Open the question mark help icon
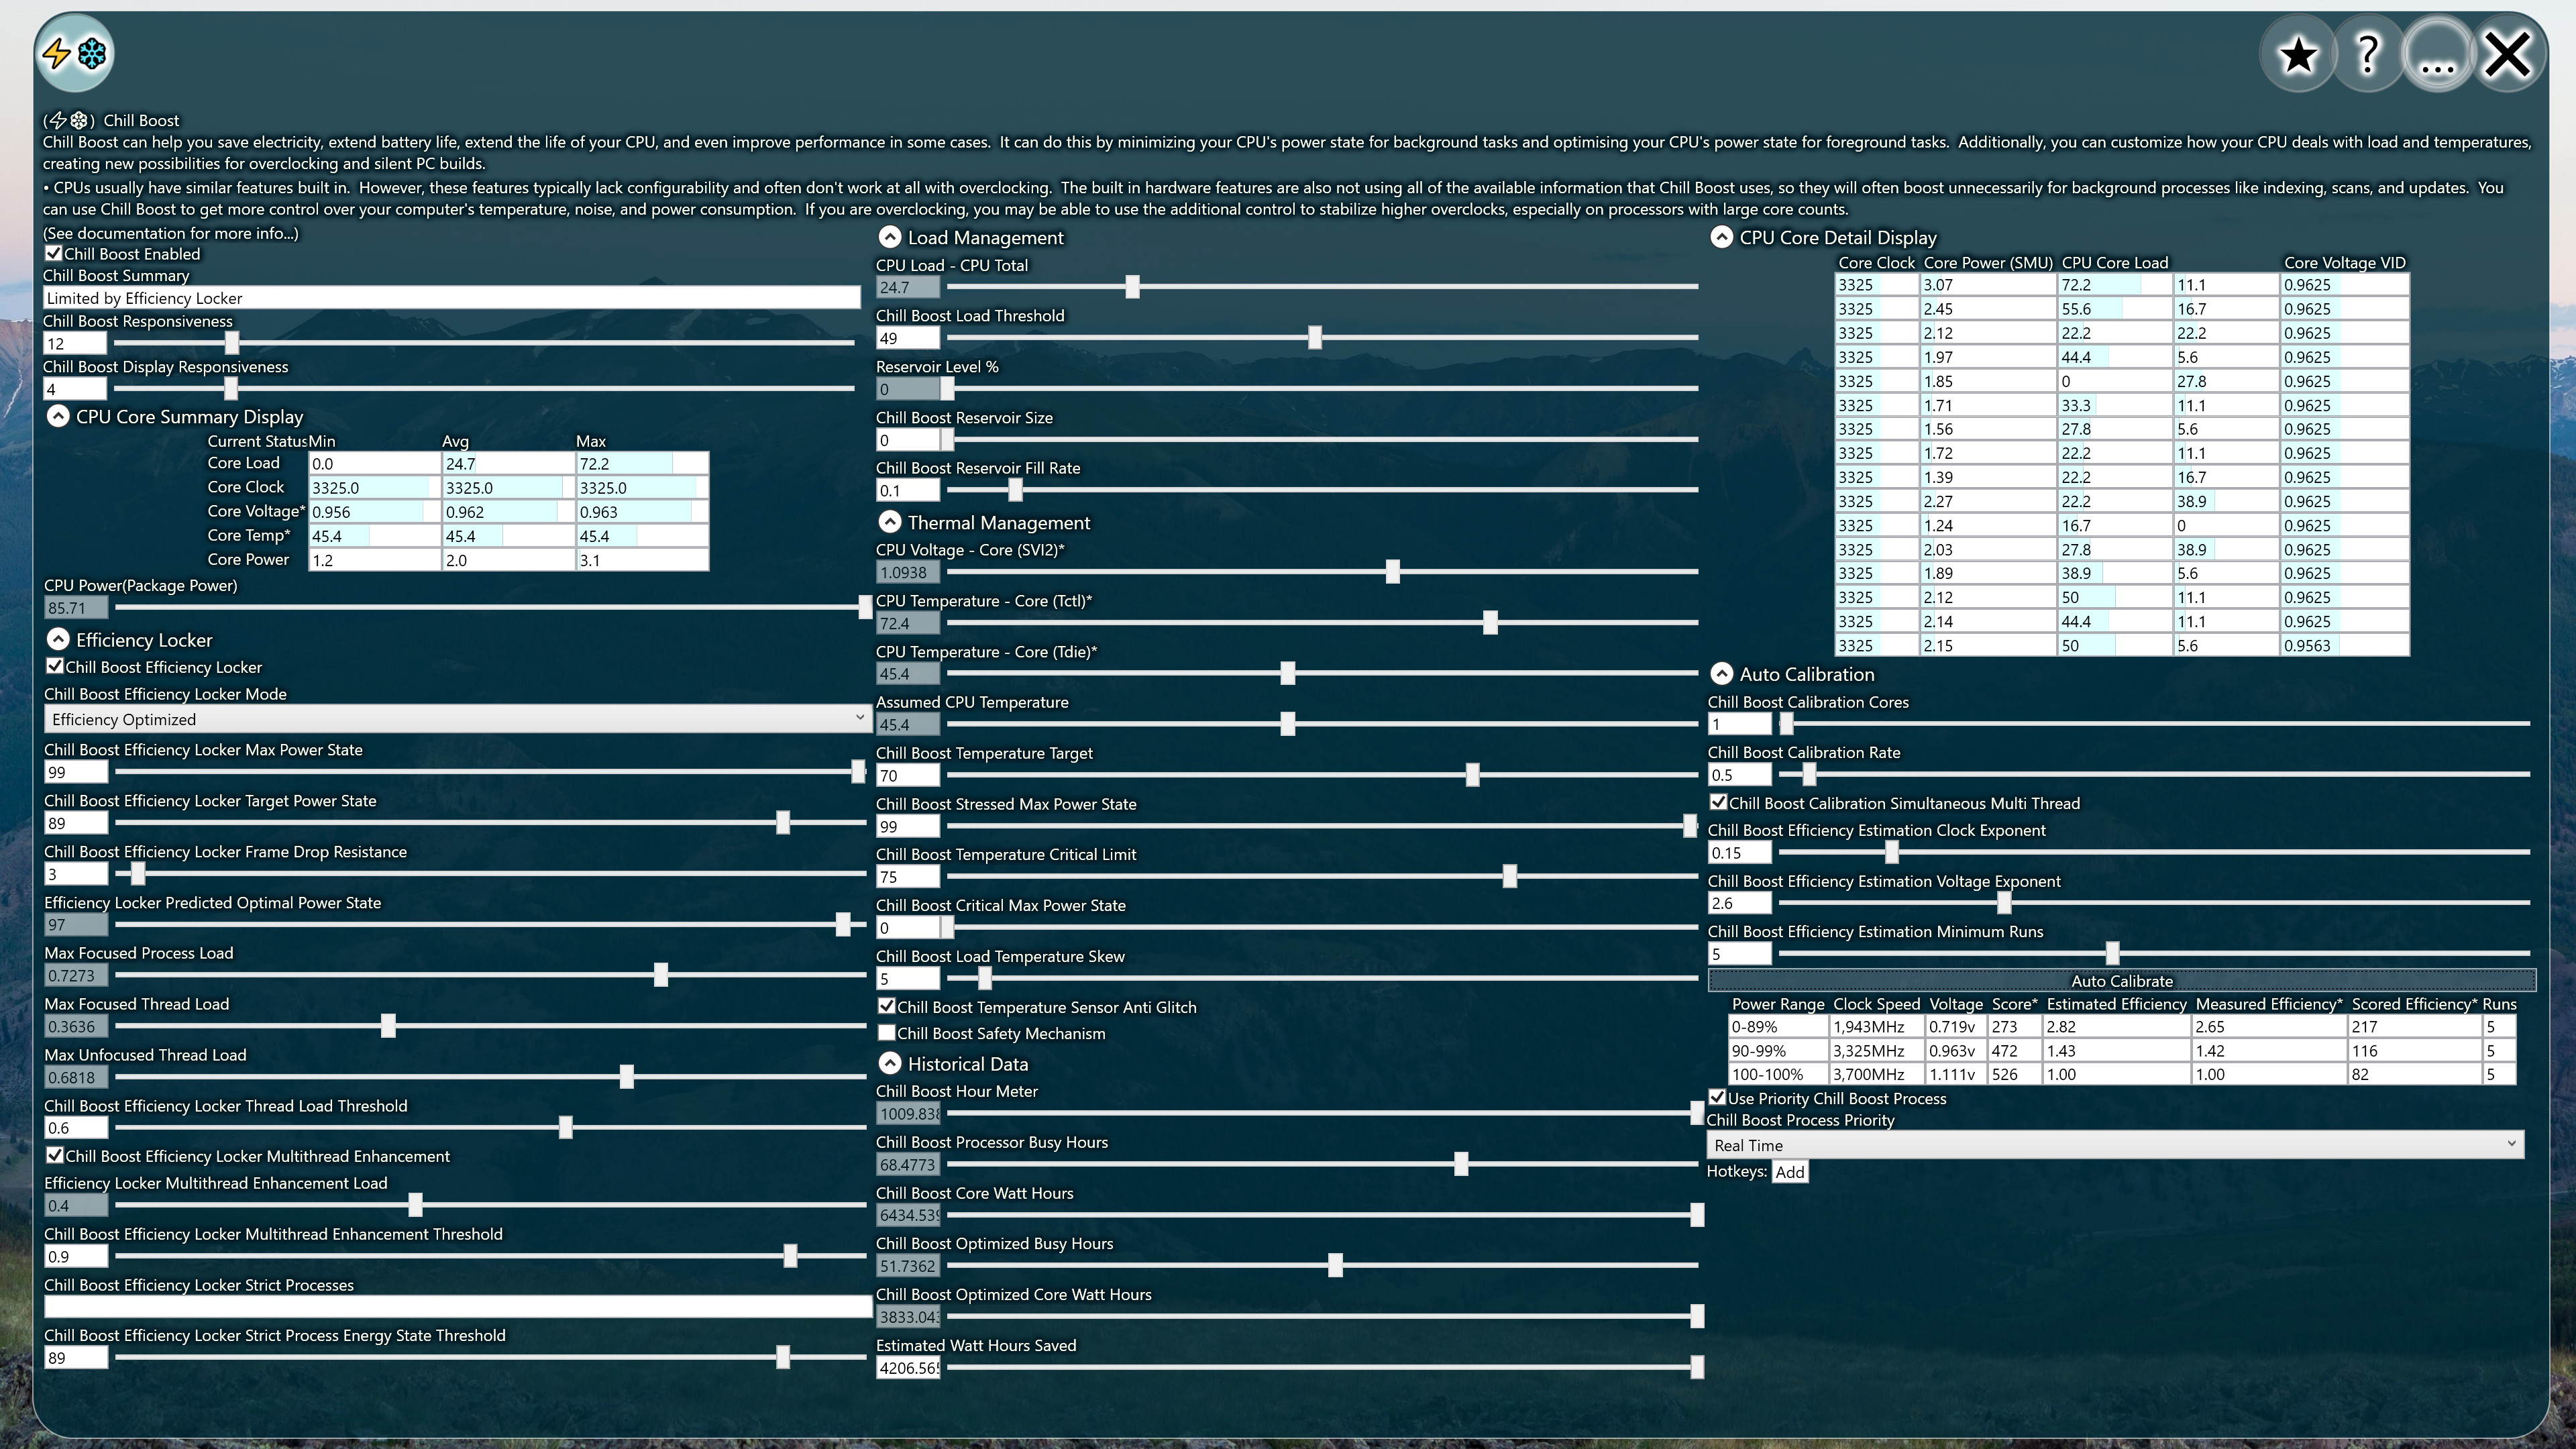This screenshot has height=1449, width=2576. (x=2367, y=55)
